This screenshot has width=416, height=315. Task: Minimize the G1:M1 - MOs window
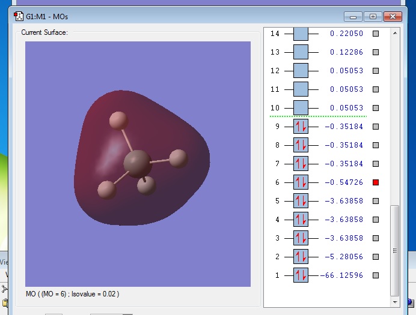click(x=353, y=17)
